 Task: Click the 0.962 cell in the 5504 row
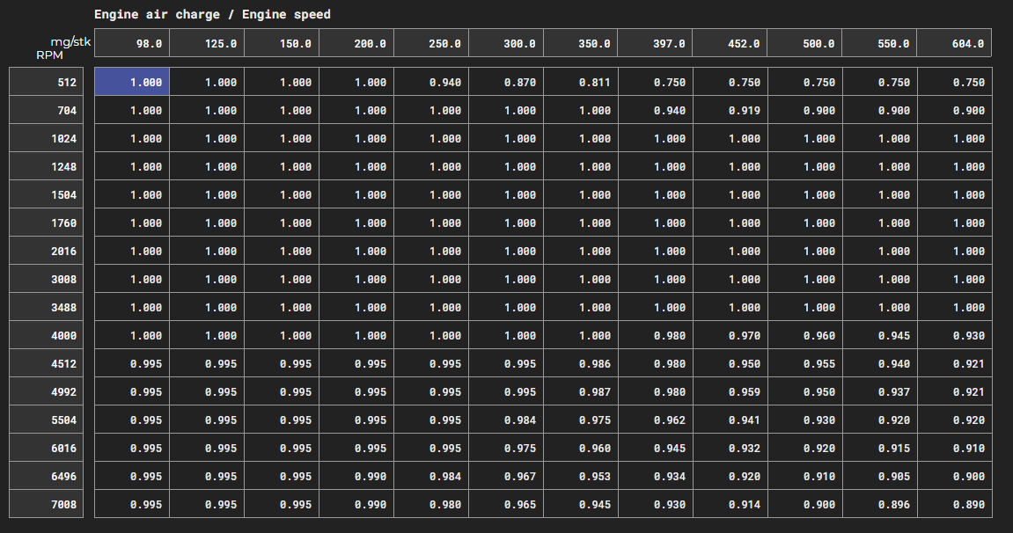coord(655,420)
